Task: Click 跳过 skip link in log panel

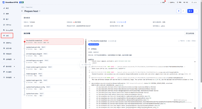Action: coord(194,41)
